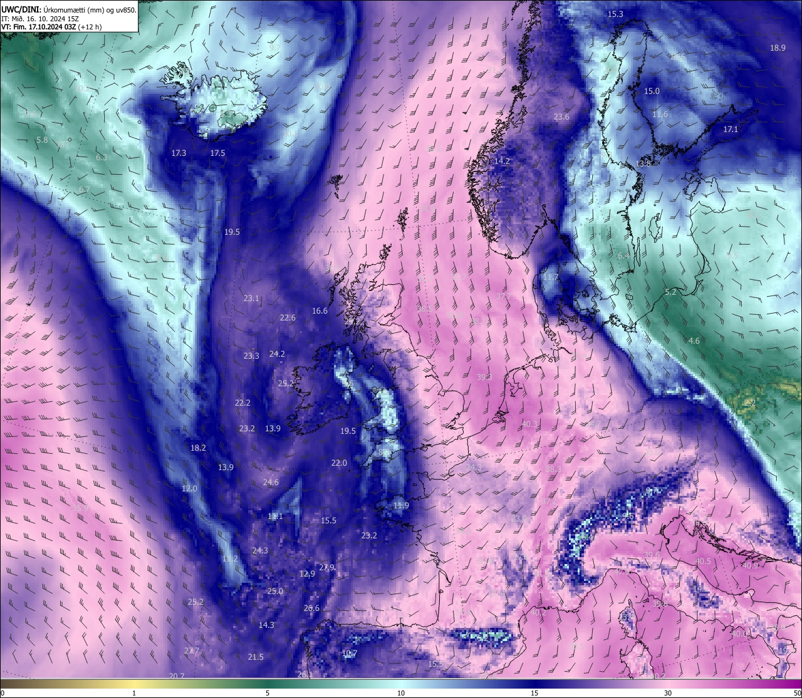The height and width of the screenshot is (698, 802).
Task: Click the 22.6 value label
Action: [288, 317]
